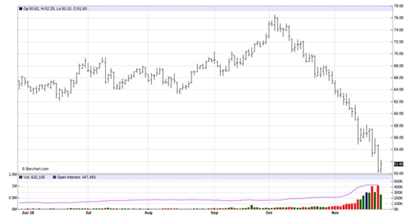Click the 500K open interest axis label

pos(398,182)
